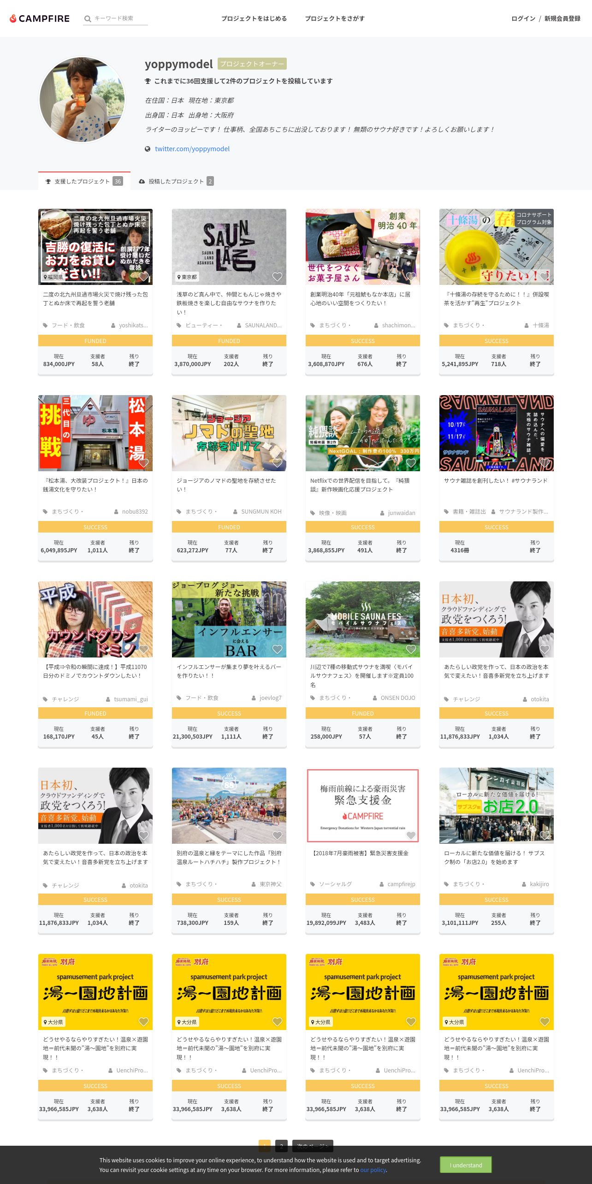Toggle heart on 松本湯 card
This screenshot has height=1184, width=592.
(143, 463)
